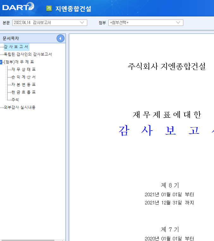Open 자본변동표 in the tree

[24, 85]
